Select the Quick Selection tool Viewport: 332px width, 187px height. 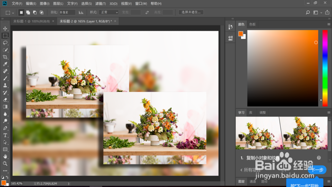pos(5,50)
